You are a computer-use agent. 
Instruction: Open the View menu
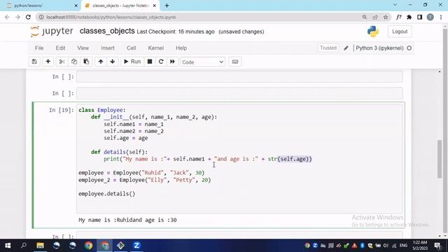pos(83,48)
